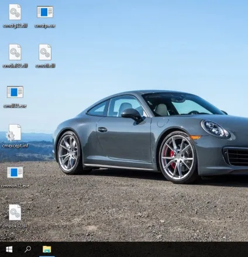Open the taskbar search magnifier
248x257 pixels.
coord(27,249)
